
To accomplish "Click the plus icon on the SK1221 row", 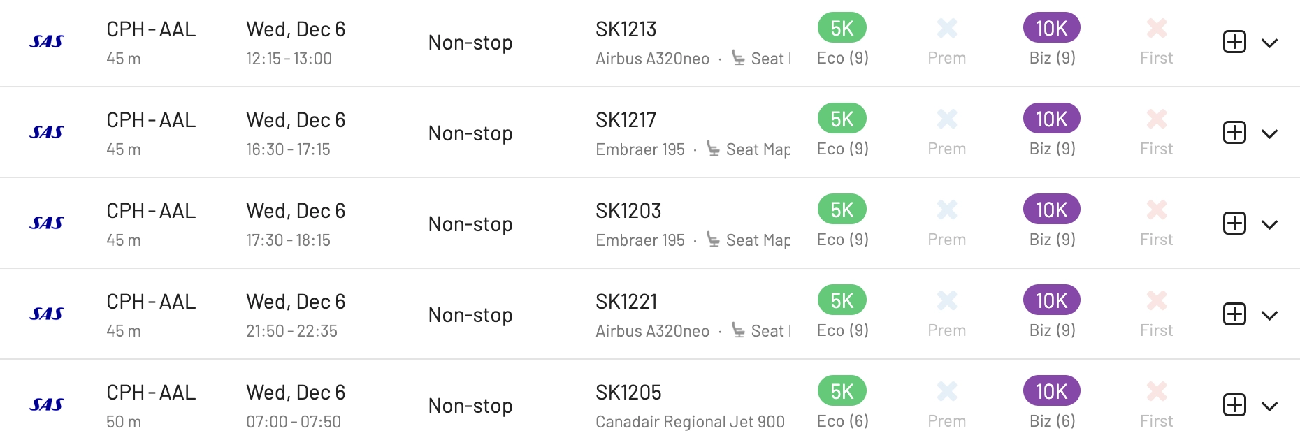I will pos(1234,314).
